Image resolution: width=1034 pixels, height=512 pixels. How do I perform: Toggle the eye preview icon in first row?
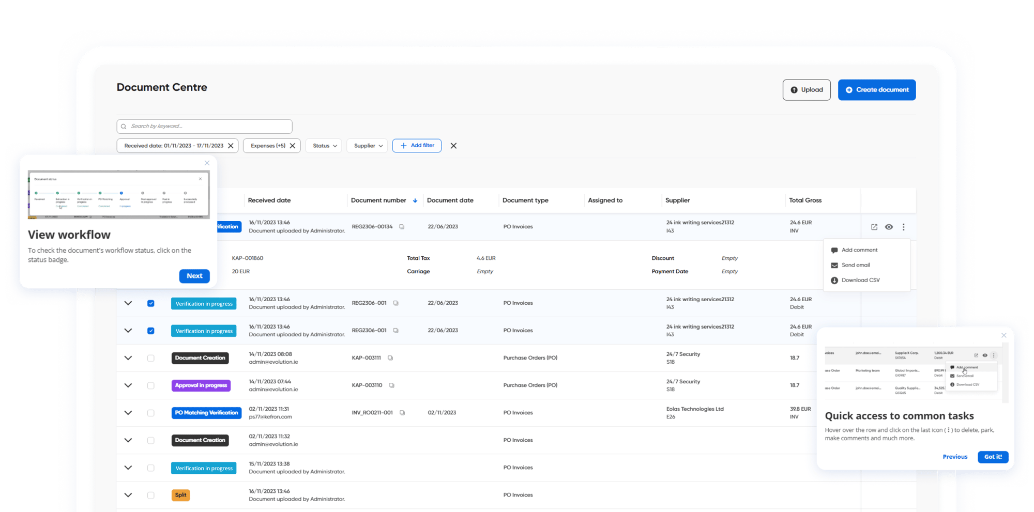click(x=889, y=227)
